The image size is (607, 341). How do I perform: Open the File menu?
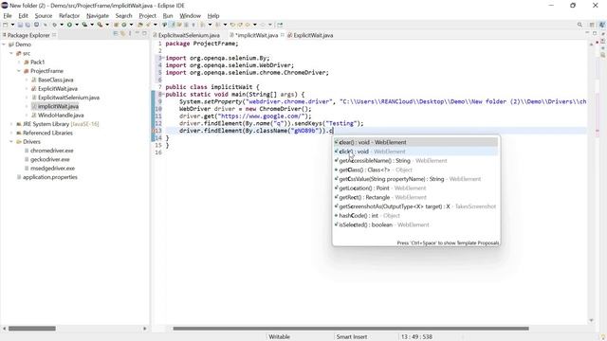[x=8, y=16]
